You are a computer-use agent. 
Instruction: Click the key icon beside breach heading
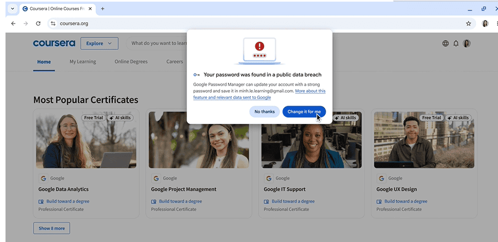click(196, 75)
